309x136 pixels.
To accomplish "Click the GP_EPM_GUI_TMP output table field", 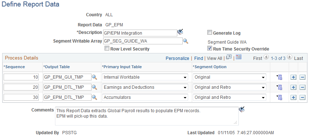I will [67, 77].
